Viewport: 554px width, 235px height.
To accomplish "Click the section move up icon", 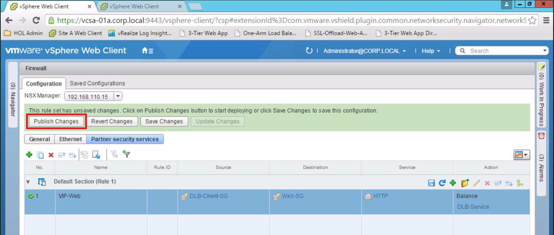I will pos(498,183).
